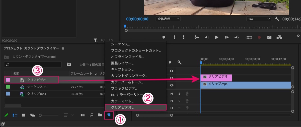Select the クリップ.mp4 item in Project panel
Screen dimensions: 301x127
pos(54,94)
